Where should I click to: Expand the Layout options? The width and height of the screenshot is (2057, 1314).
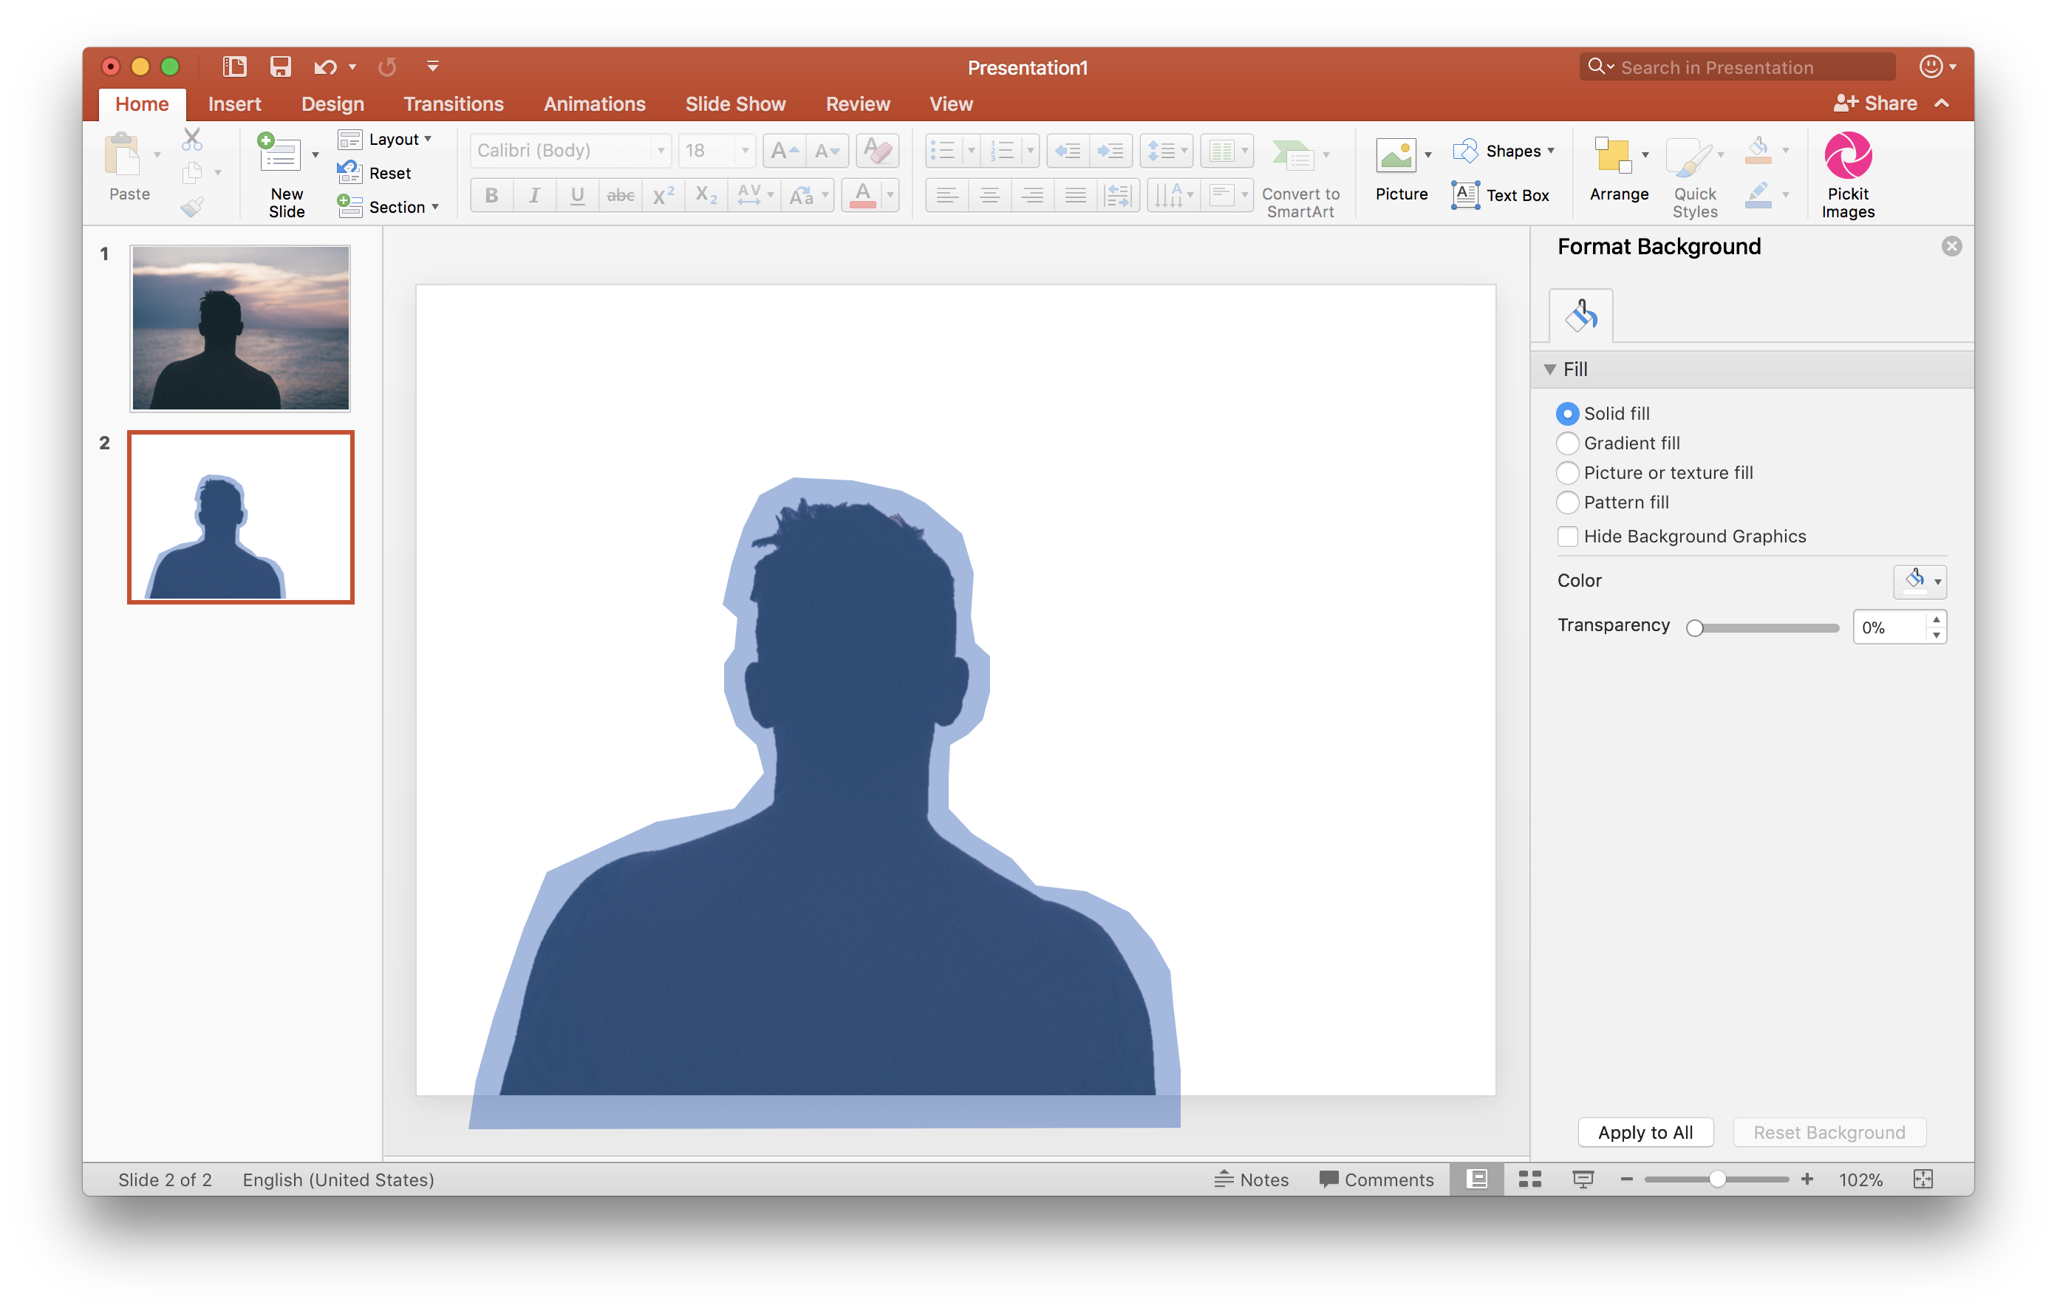(428, 138)
